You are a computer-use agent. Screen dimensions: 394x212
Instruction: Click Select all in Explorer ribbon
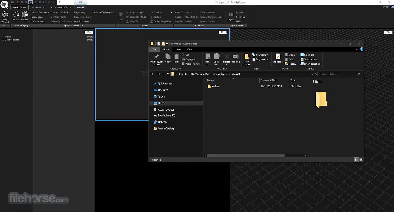pos(307,55)
